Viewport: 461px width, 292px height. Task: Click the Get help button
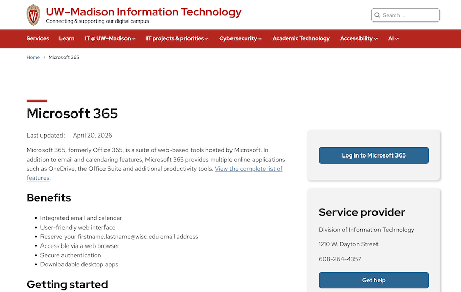coord(374,280)
